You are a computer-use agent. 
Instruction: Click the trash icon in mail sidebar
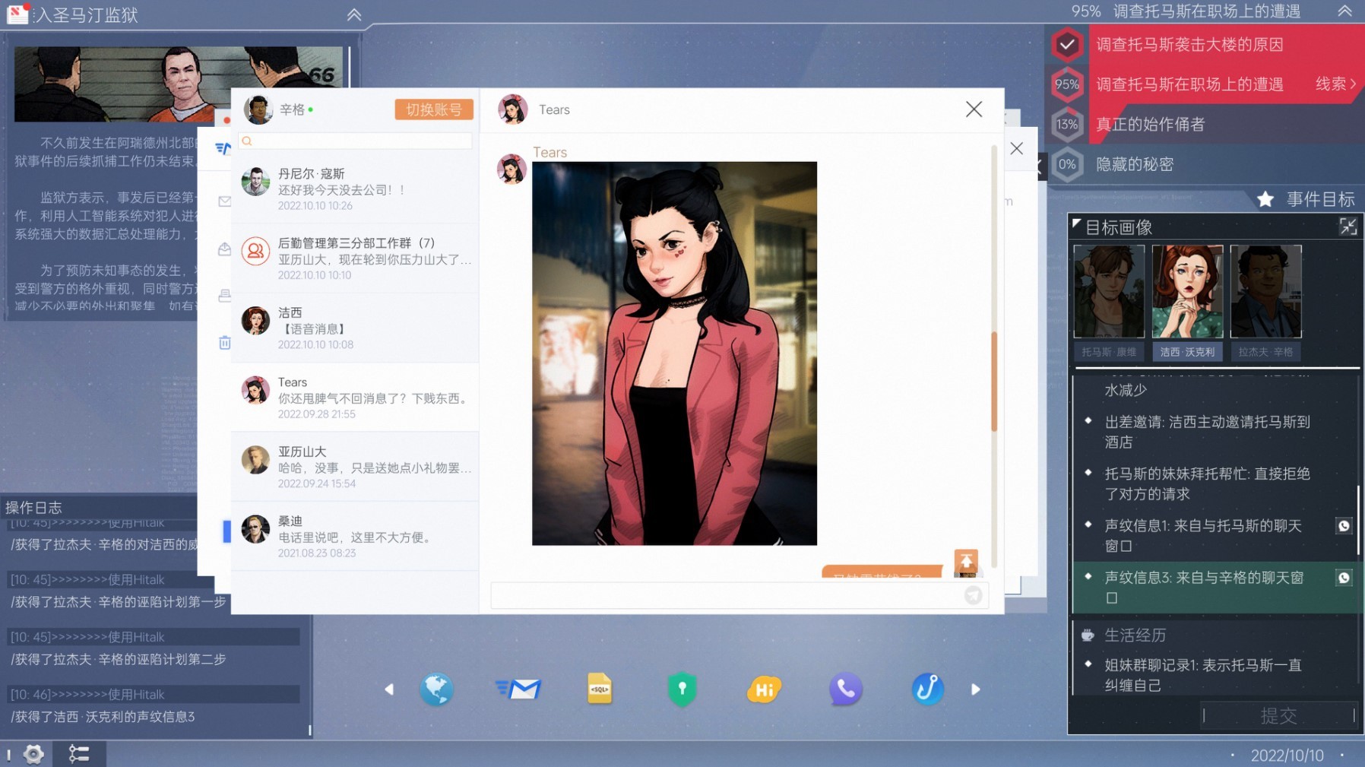point(224,343)
